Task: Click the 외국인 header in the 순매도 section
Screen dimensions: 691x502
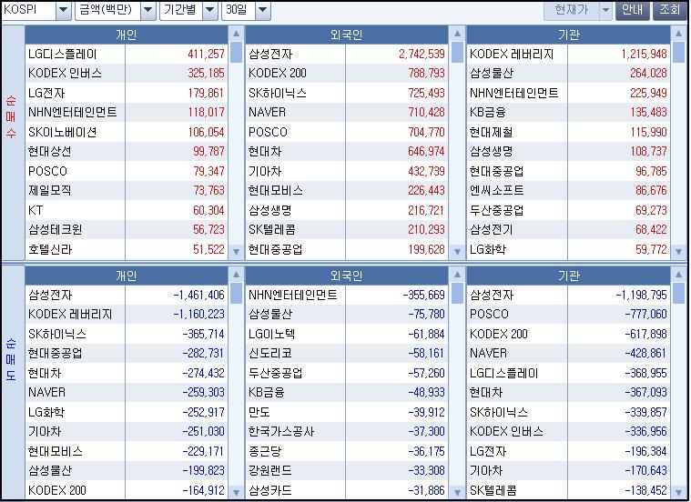Action: (x=346, y=276)
